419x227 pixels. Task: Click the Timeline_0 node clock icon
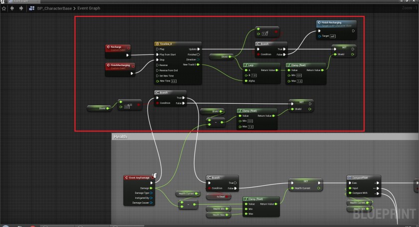[157, 44]
